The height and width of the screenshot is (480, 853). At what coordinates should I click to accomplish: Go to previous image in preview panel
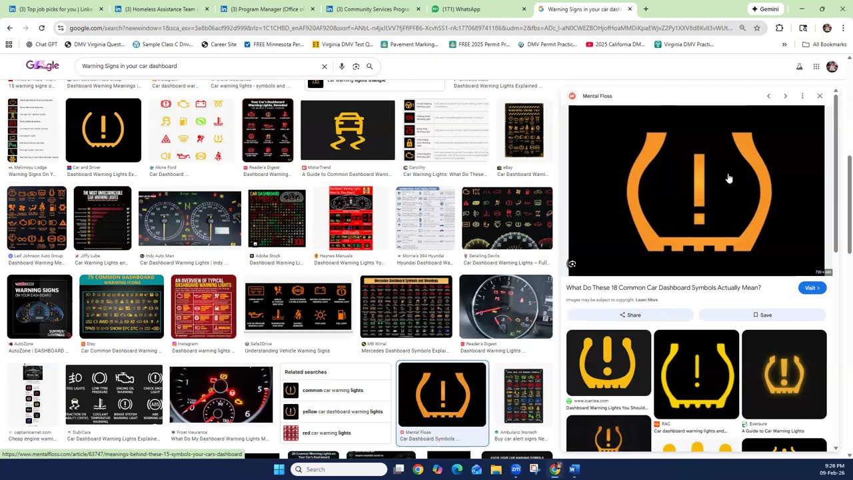[768, 96]
